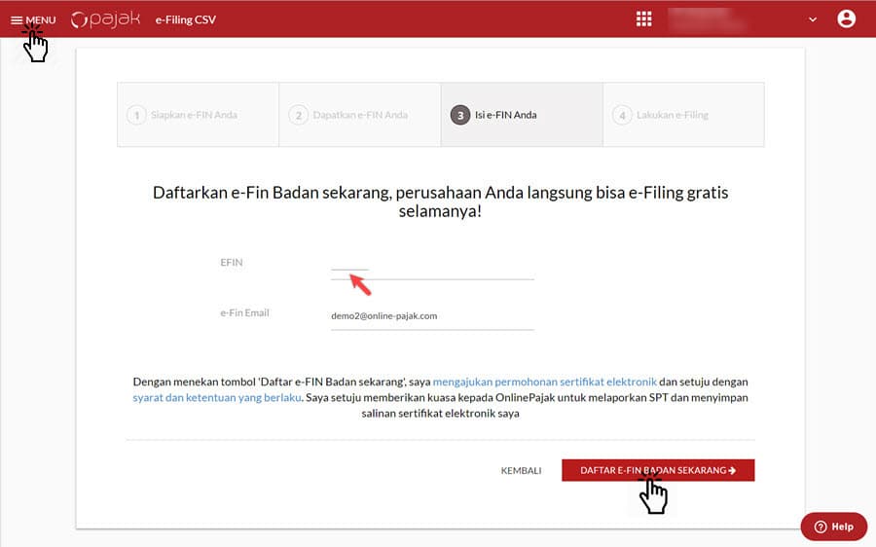The height and width of the screenshot is (547, 876).
Task: Focus the e-Fin Email input field
Action: pos(432,316)
